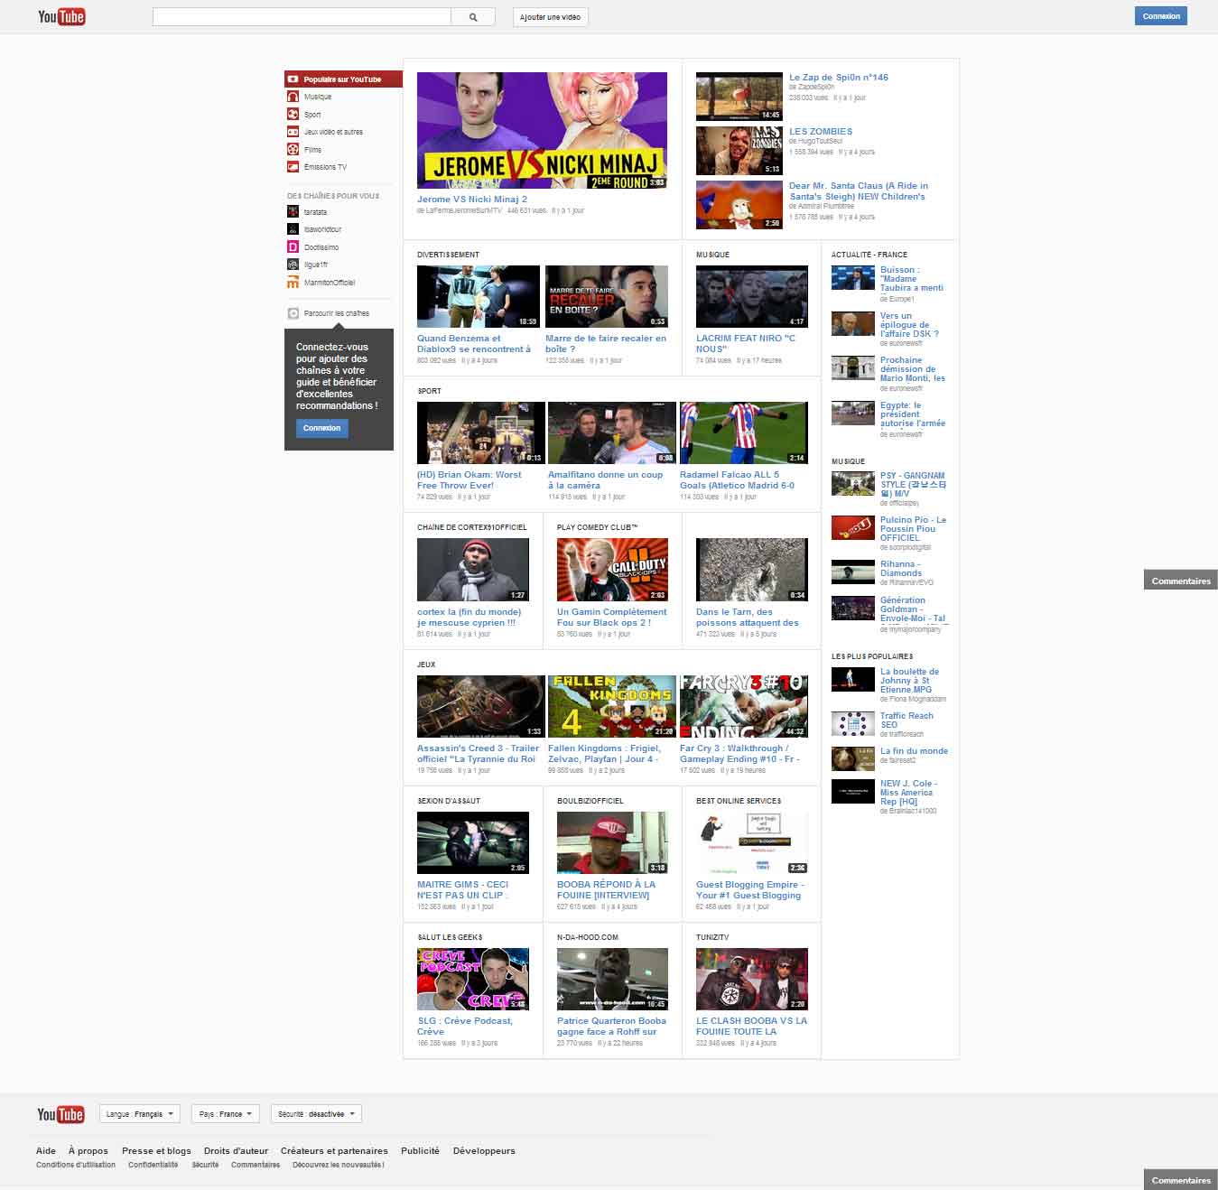Click the Ajouter une vidéo button
The height and width of the screenshot is (1190, 1218).
click(552, 16)
